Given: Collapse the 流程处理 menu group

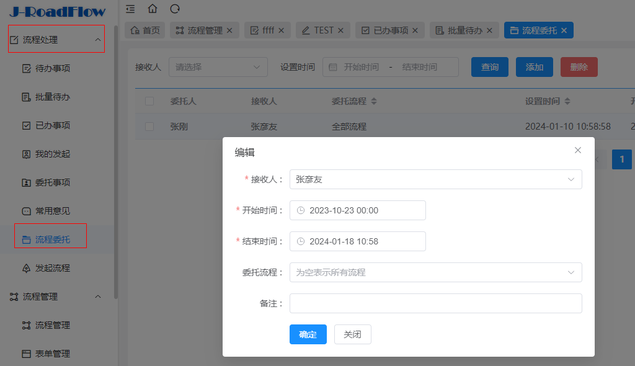Looking at the screenshot, I should point(97,40).
